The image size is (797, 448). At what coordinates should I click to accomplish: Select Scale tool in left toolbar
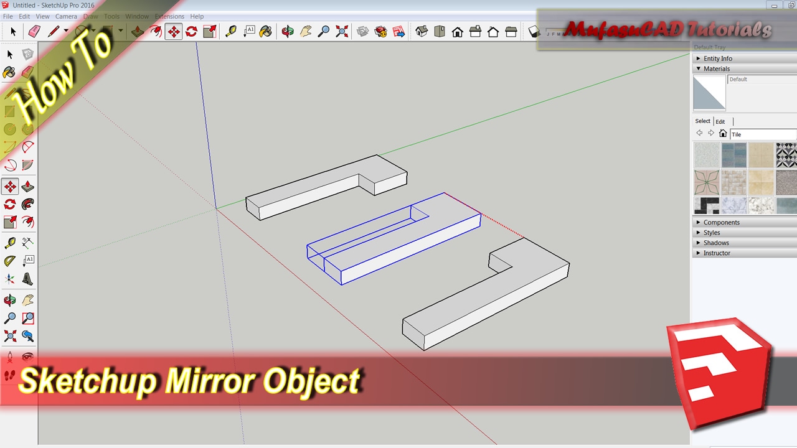pos(10,222)
